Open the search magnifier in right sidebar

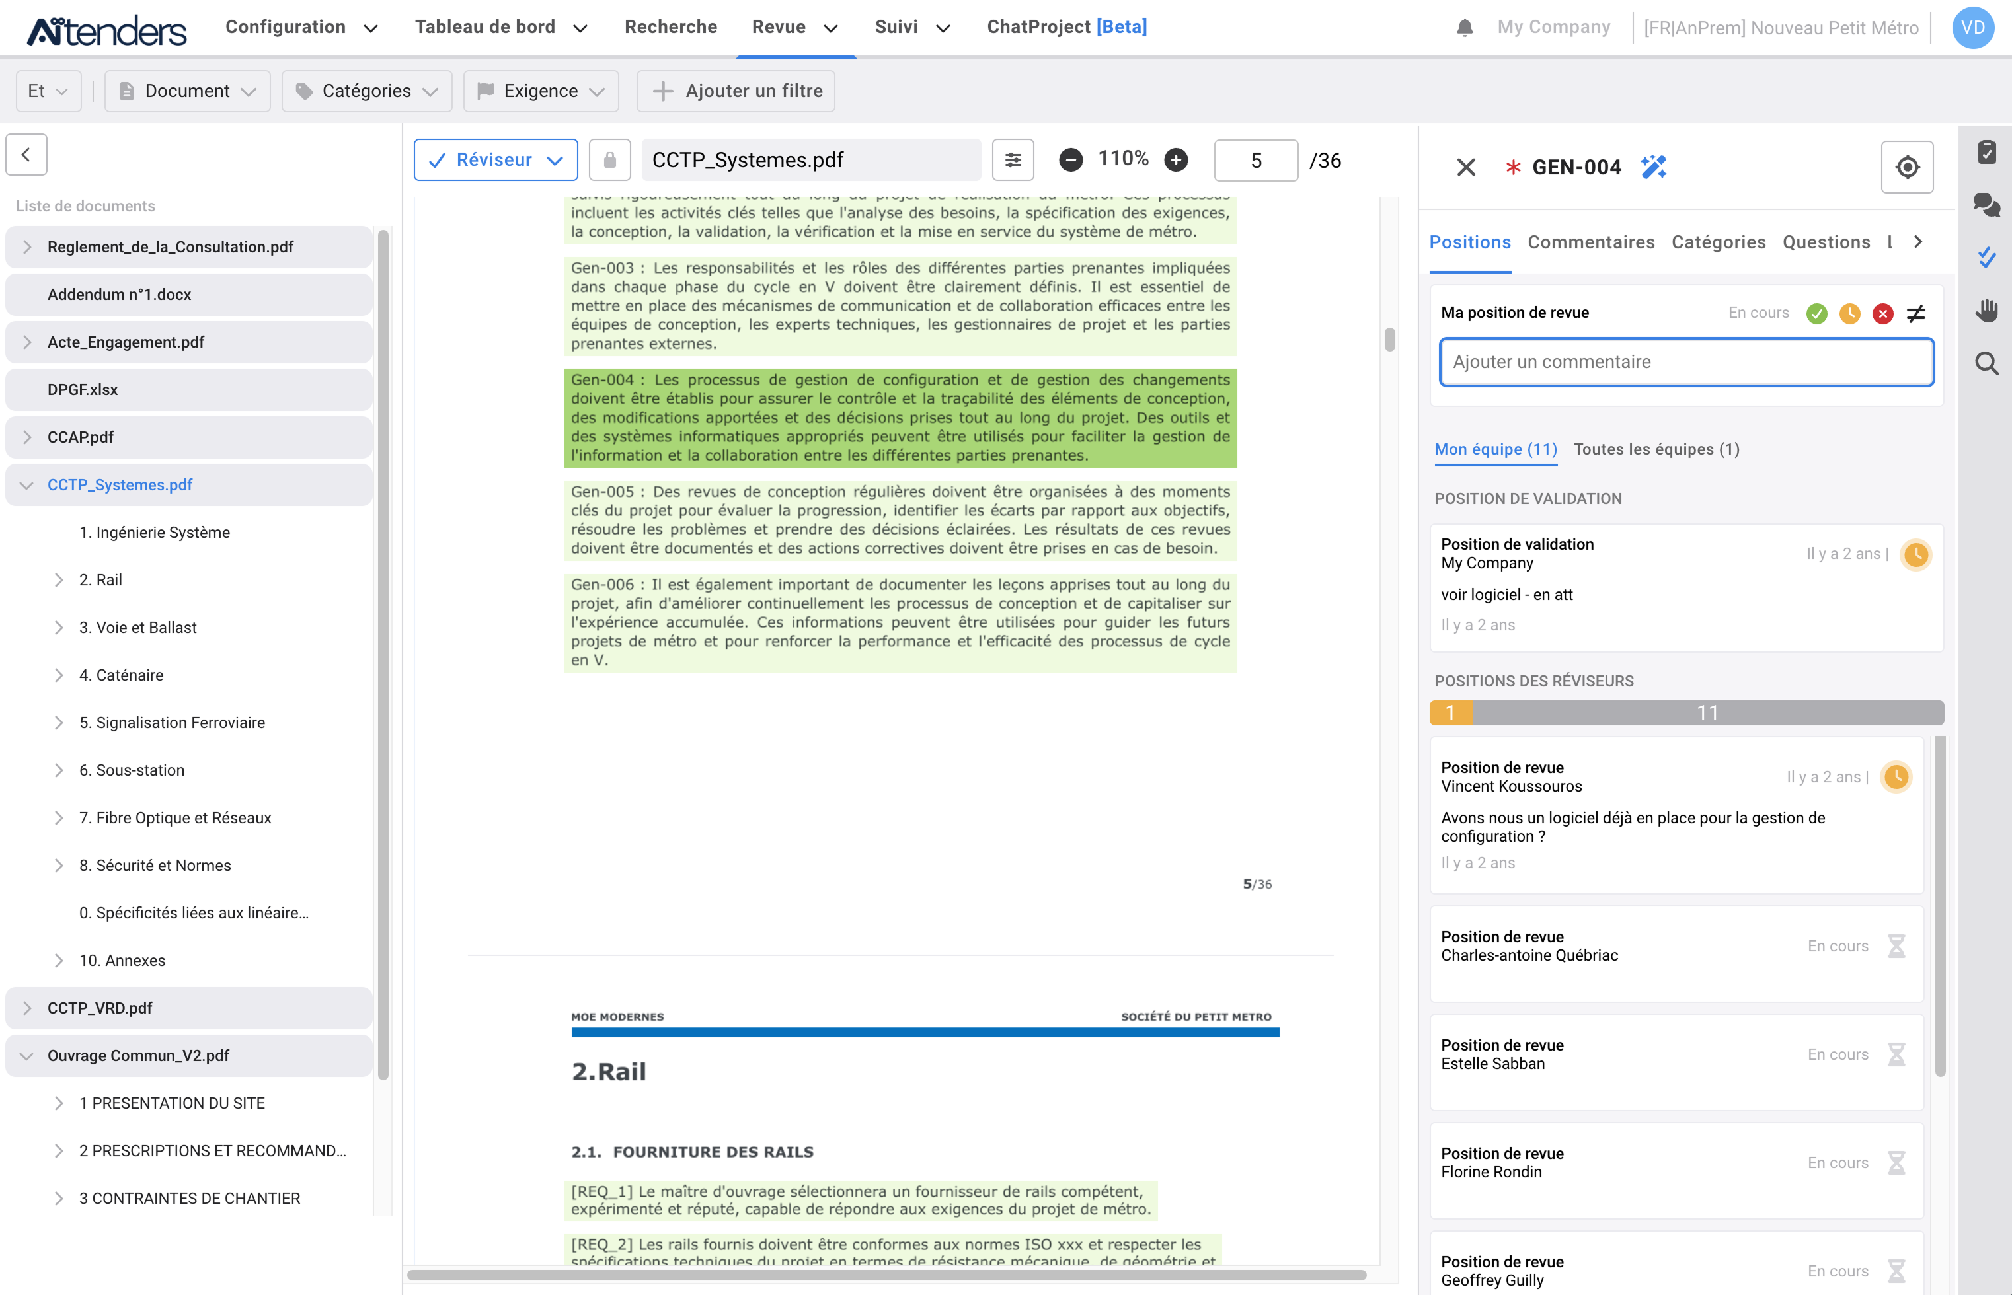pyautogui.click(x=1986, y=363)
